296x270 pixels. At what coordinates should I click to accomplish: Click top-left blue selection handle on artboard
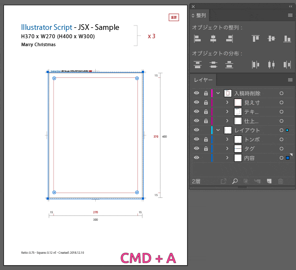48,72
